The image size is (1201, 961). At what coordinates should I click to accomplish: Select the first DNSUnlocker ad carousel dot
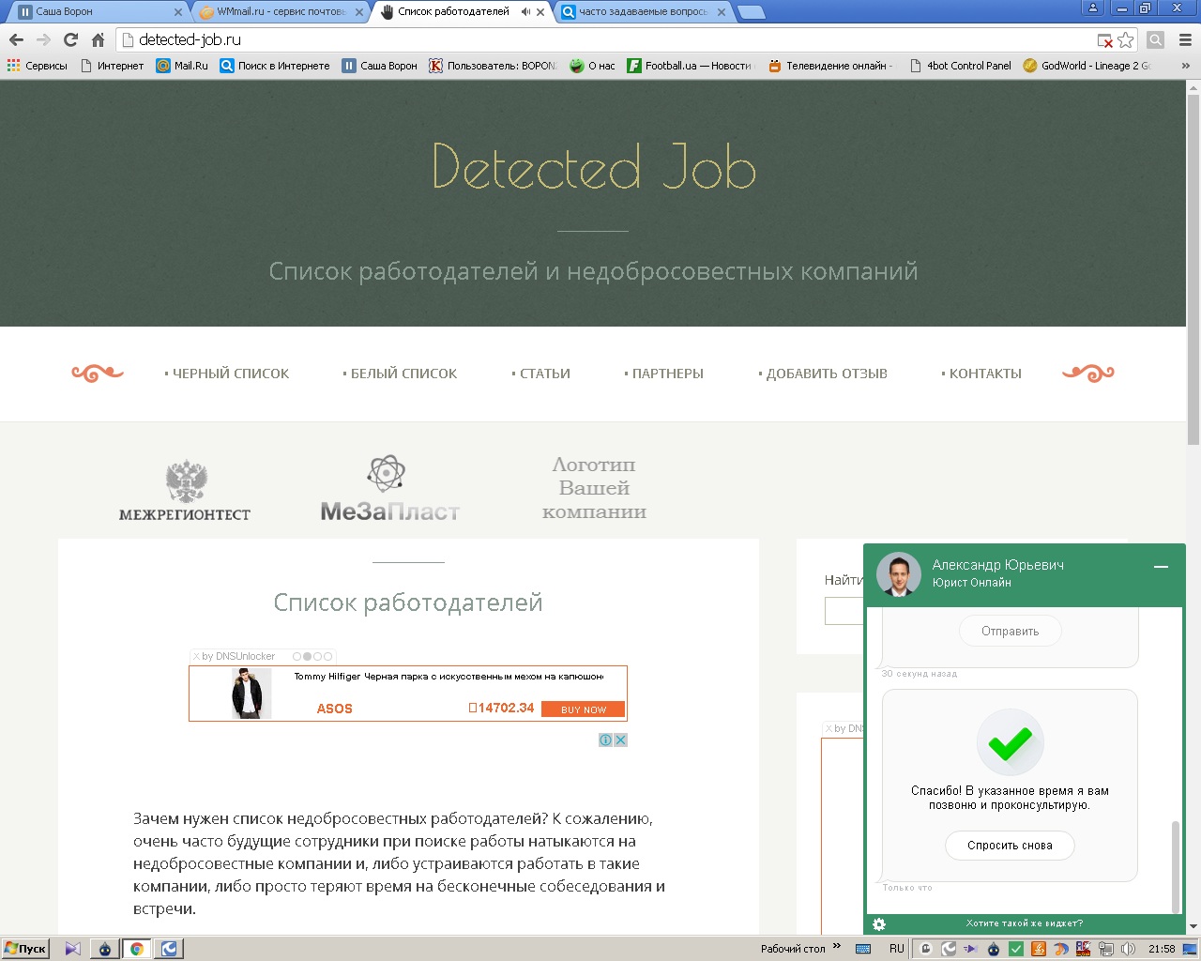(297, 657)
